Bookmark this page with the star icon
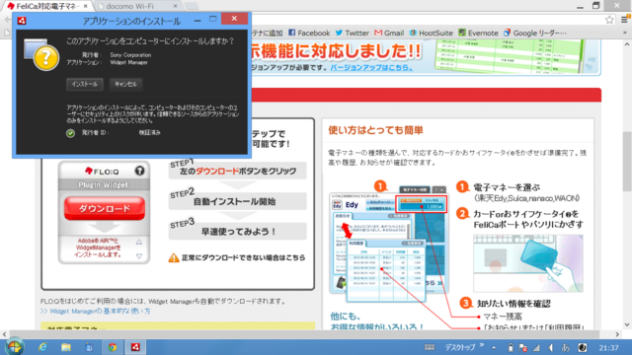The image size is (632, 355). pos(609,20)
